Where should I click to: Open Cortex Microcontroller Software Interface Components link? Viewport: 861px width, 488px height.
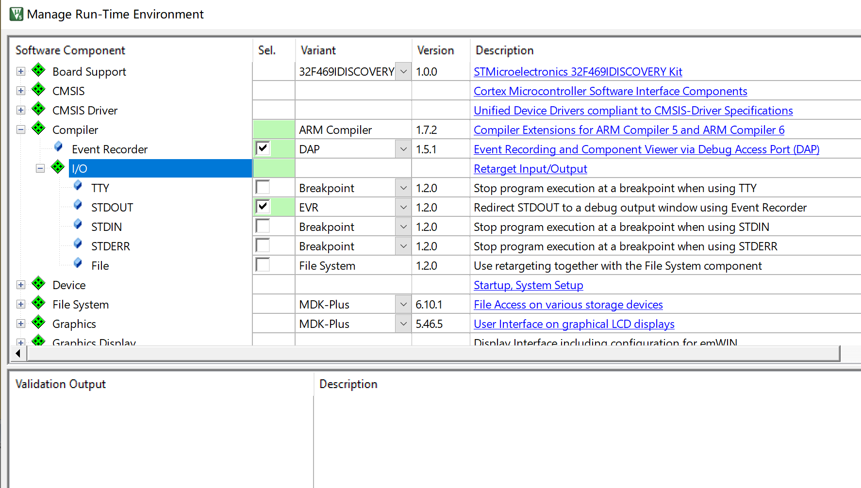[x=610, y=91]
